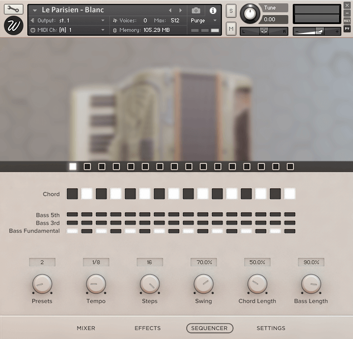Go to the previous instrument arrow

point(171,11)
